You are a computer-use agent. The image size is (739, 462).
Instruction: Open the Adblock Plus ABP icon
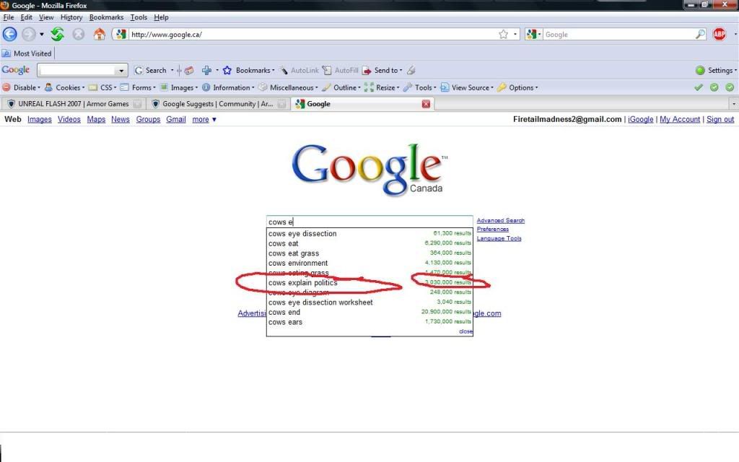click(720, 35)
